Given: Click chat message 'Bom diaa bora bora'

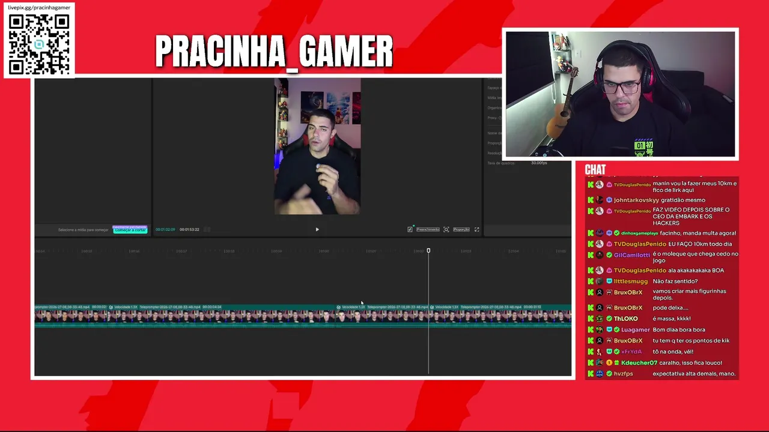Looking at the screenshot, I should coord(679,330).
